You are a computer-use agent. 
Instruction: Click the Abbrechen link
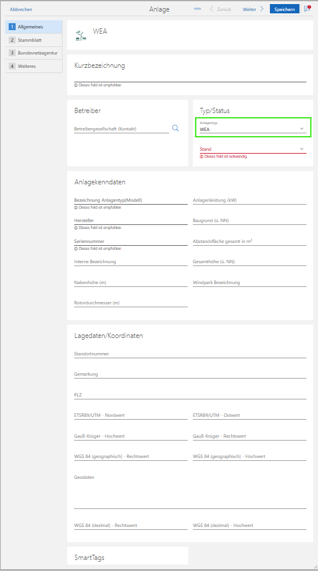[21, 9]
